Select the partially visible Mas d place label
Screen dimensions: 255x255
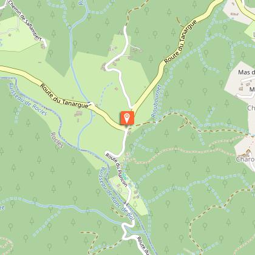point(246,72)
